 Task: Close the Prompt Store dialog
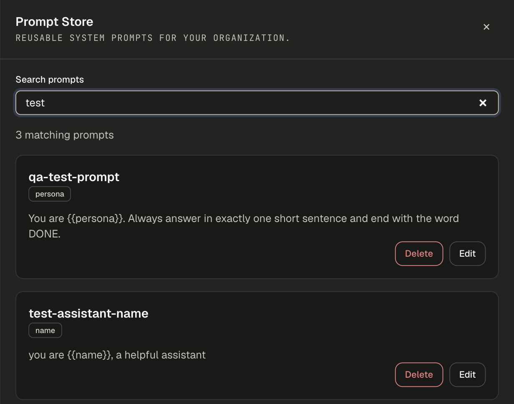click(x=486, y=27)
